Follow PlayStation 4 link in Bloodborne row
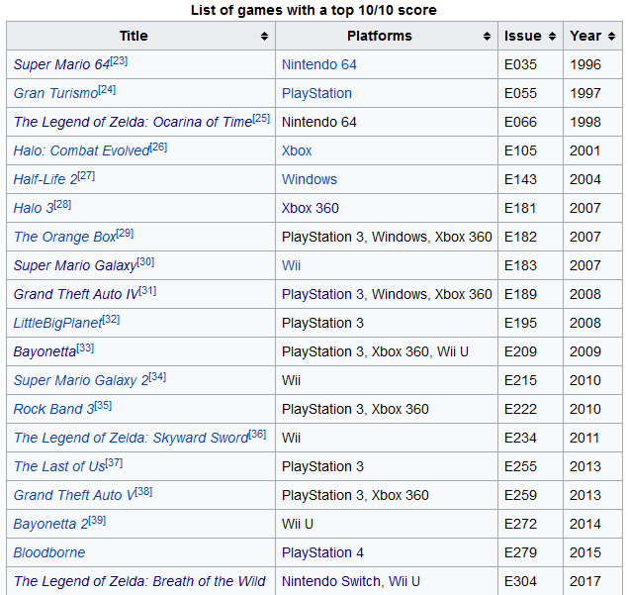This screenshot has width=628, height=595. point(322,552)
